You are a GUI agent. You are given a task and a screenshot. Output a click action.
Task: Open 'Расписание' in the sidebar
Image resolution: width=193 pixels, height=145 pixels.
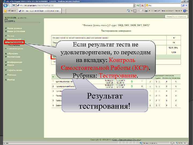click(14, 57)
